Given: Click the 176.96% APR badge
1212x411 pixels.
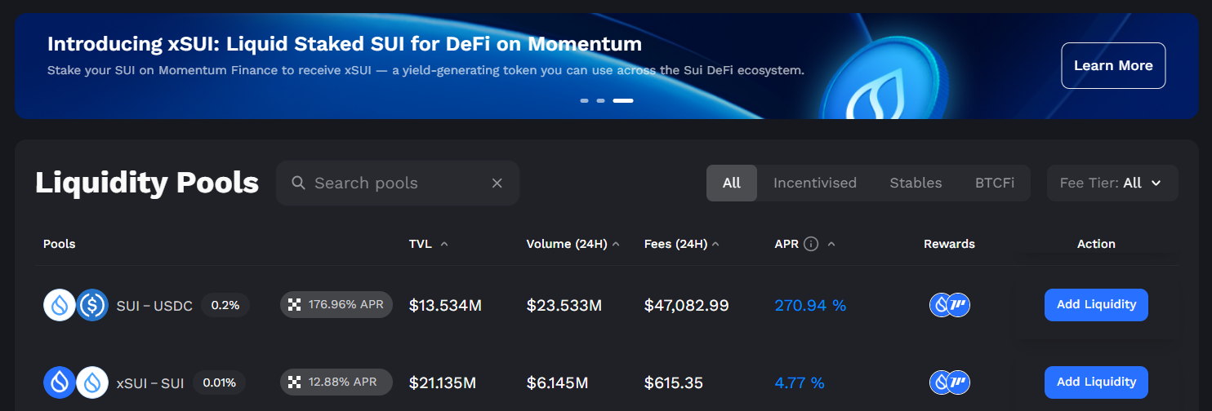Looking at the screenshot, I should coord(336,305).
